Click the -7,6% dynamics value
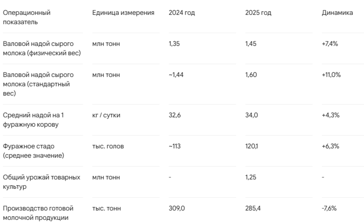This screenshot has width=364, height=224. [x=329, y=208]
